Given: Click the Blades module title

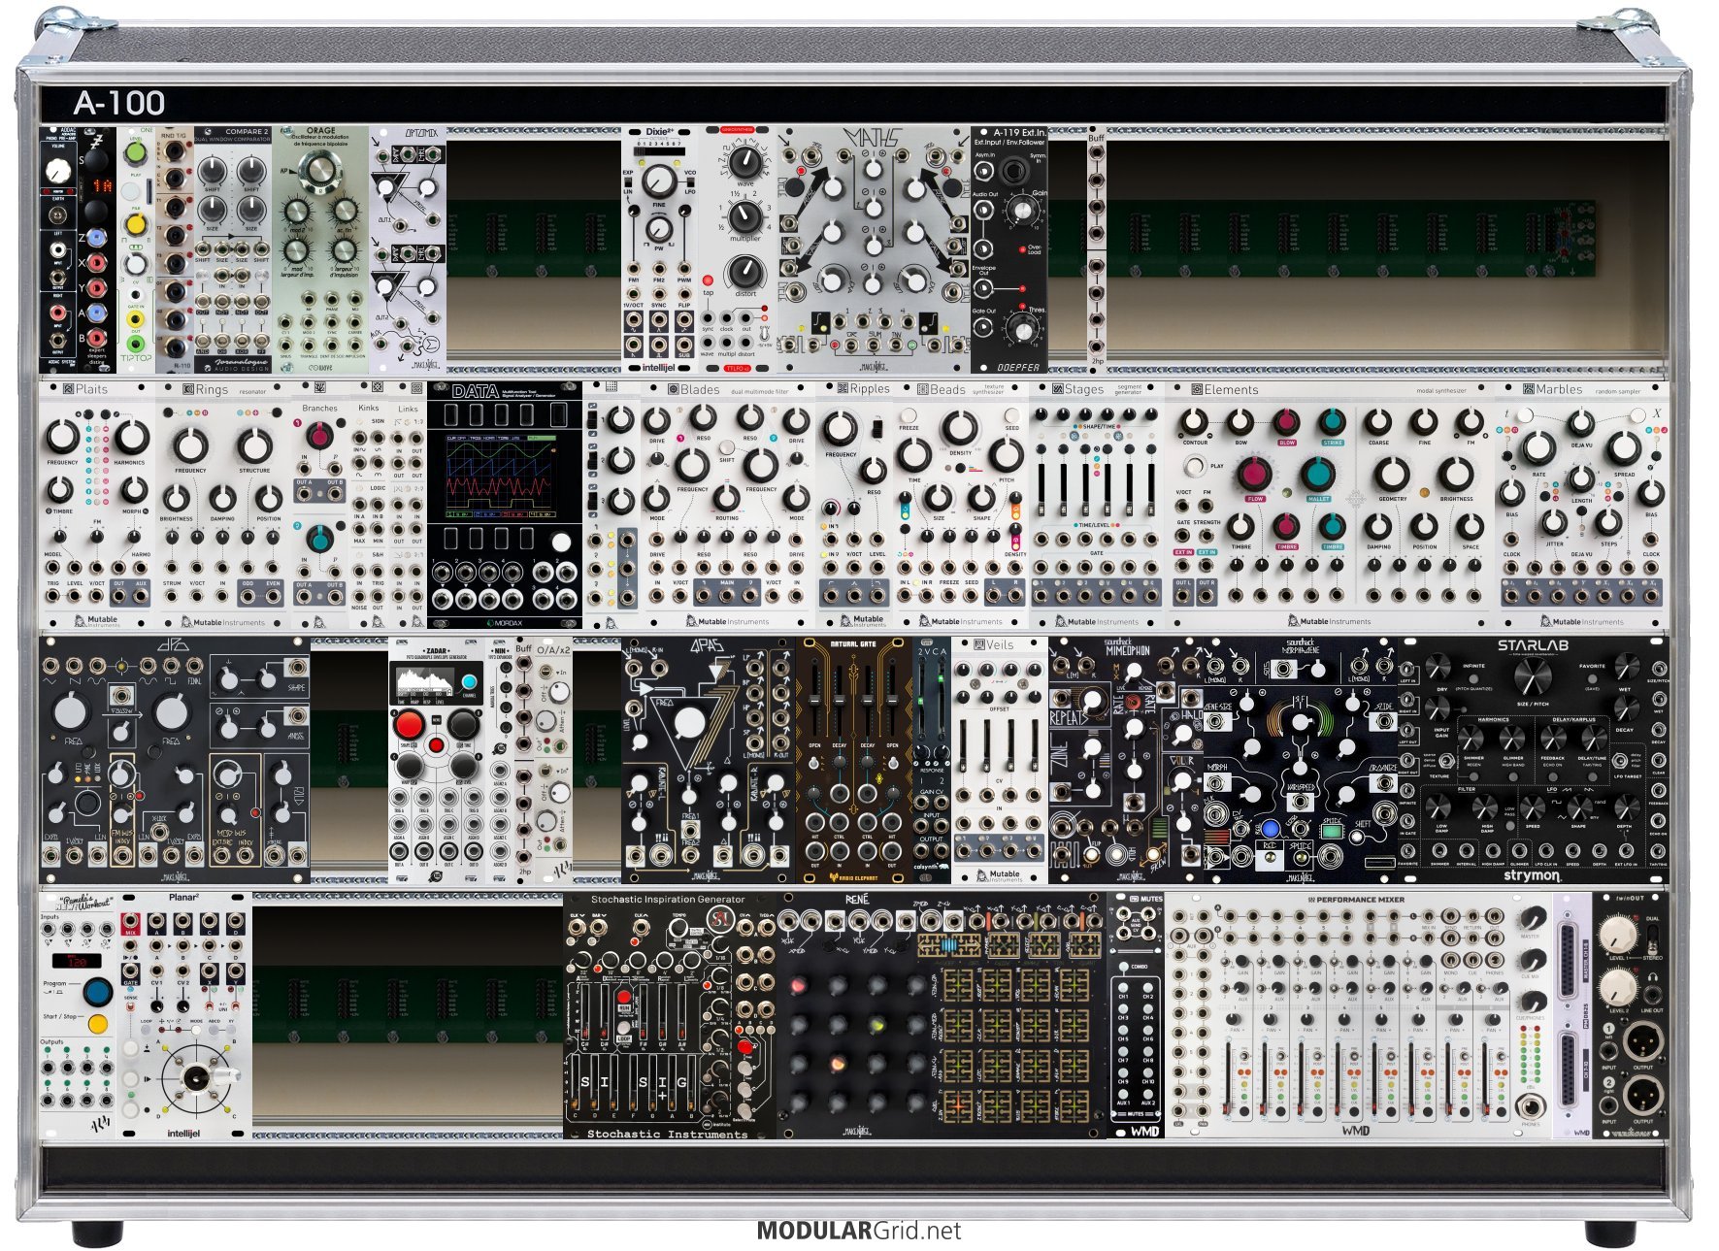Looking at the screenshot, I should [x=700, y=390].
